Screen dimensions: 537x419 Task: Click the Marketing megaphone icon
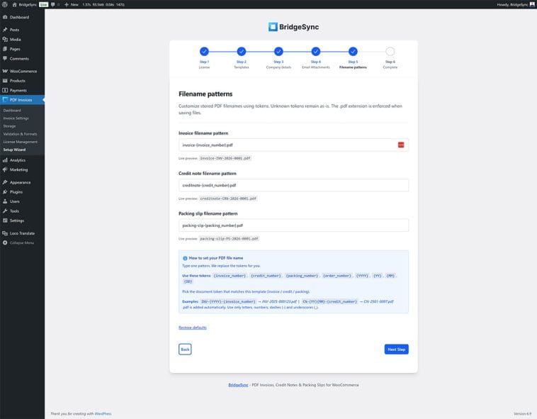5,169
